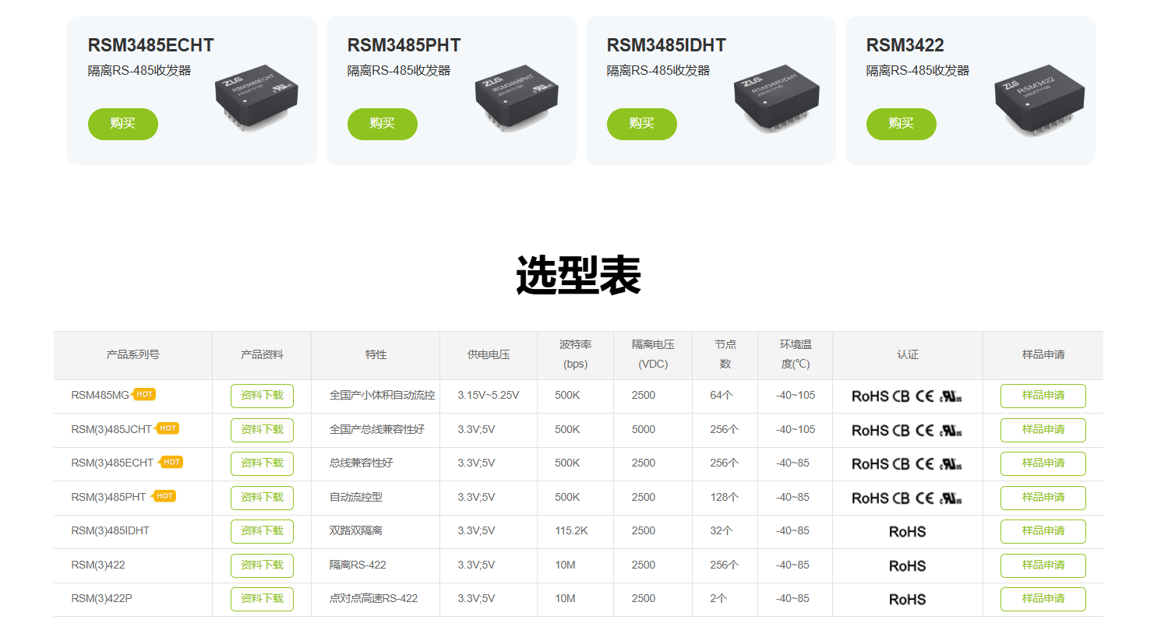
Task: Download datasheet for RSM485MG
Action: [x=262, y=396]
